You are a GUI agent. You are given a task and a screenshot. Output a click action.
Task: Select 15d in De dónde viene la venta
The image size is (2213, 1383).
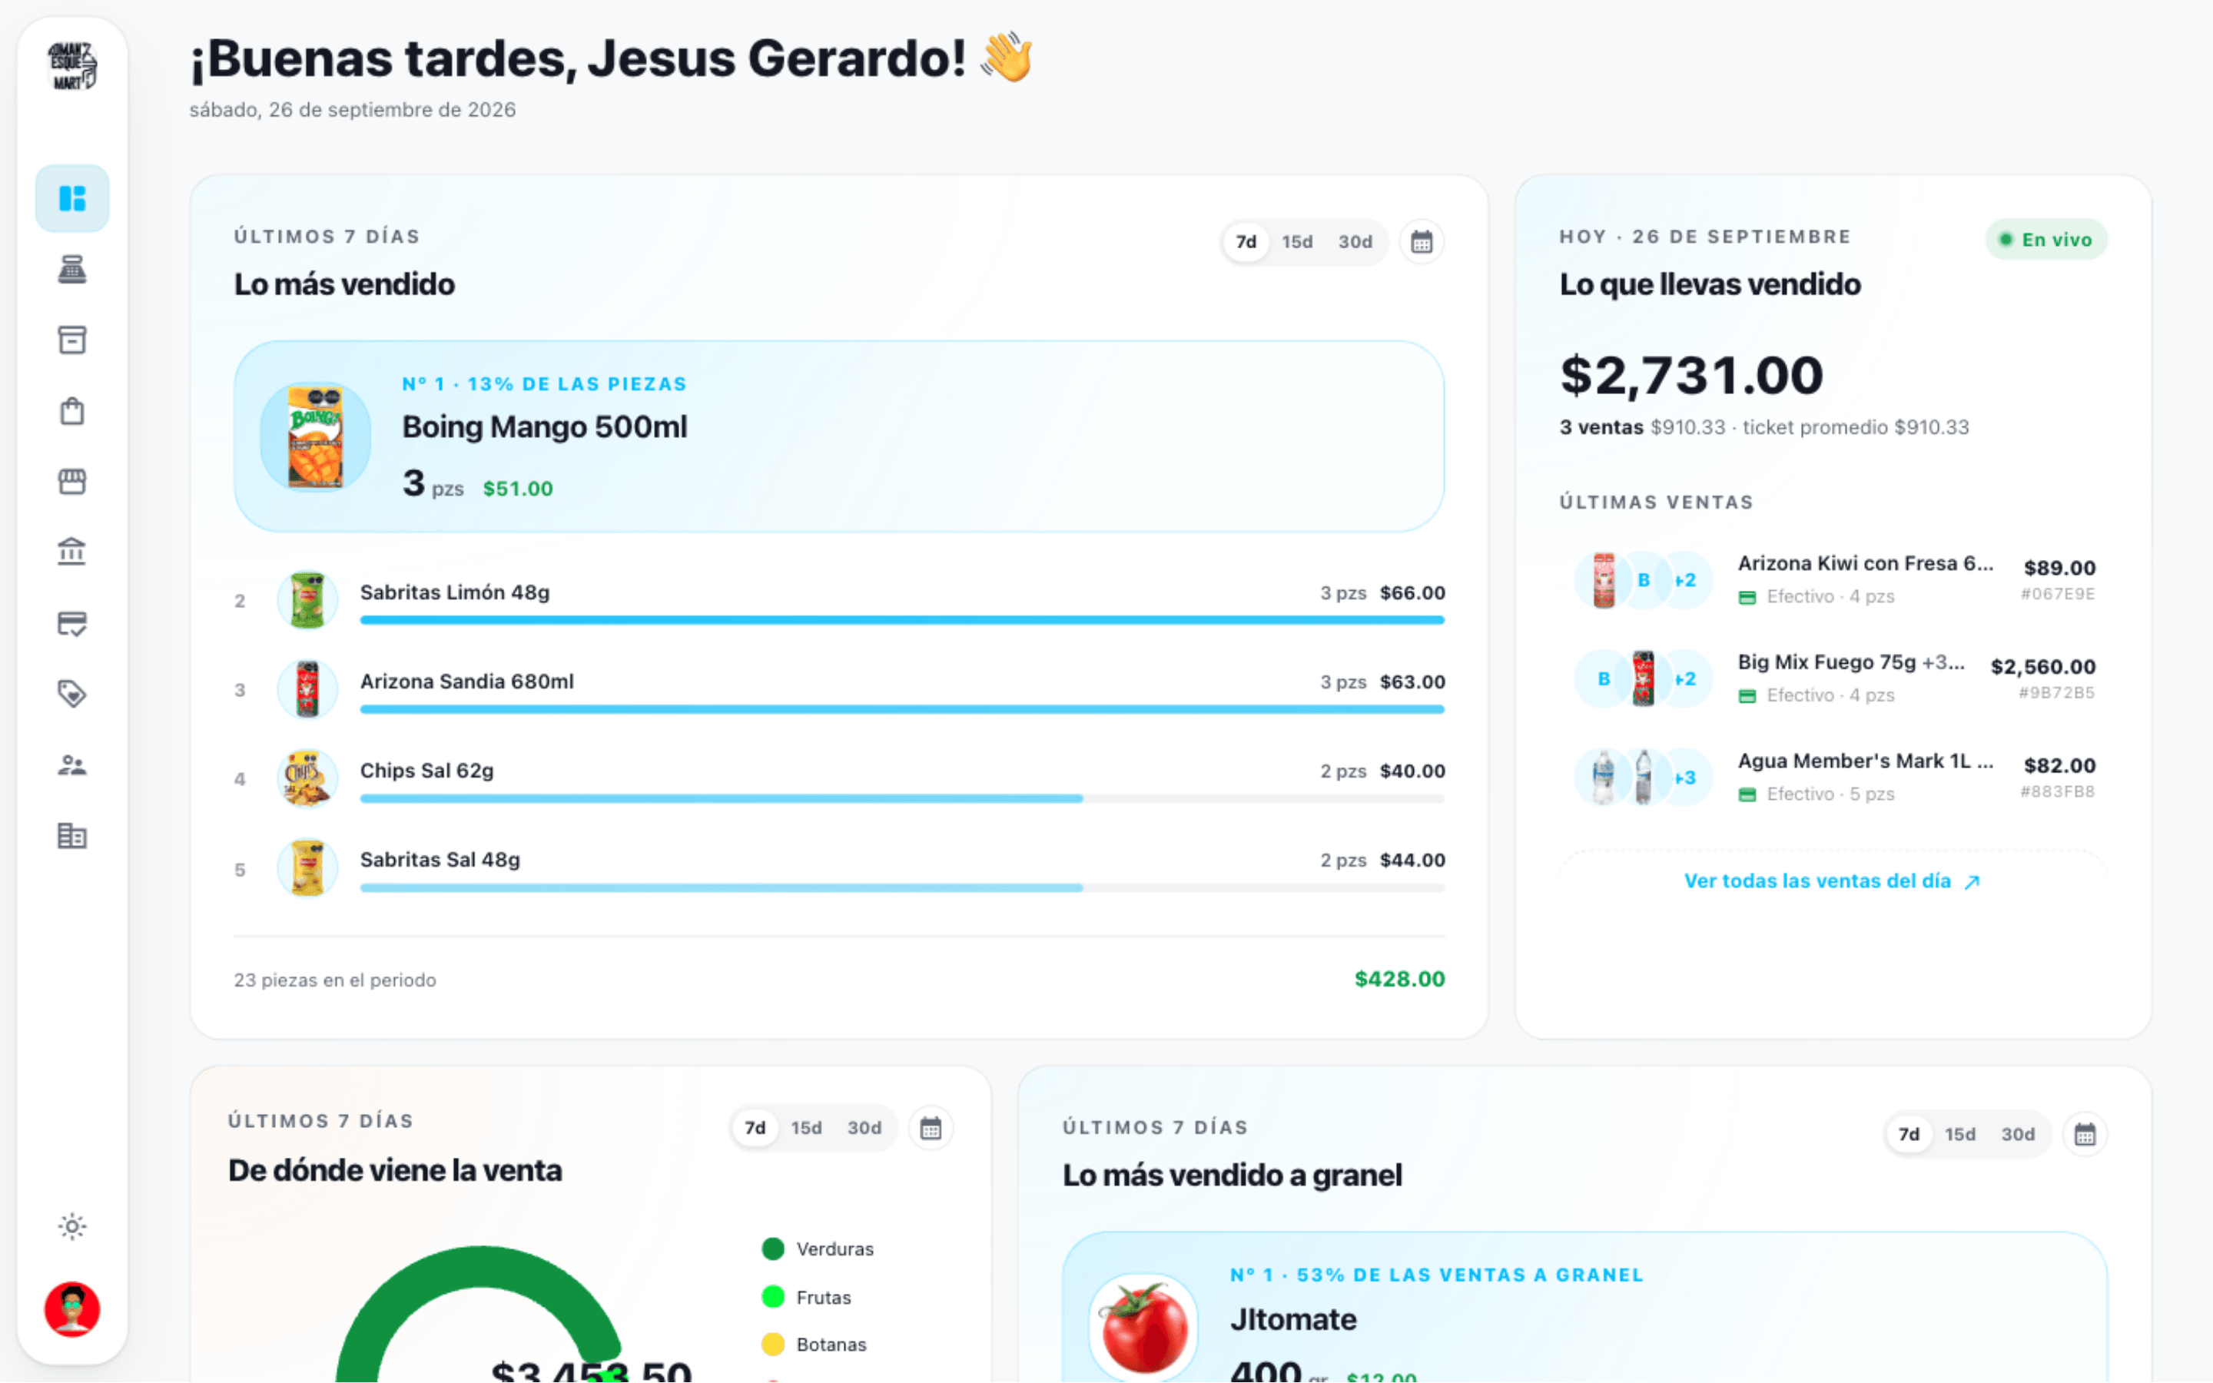[805, 1128]
